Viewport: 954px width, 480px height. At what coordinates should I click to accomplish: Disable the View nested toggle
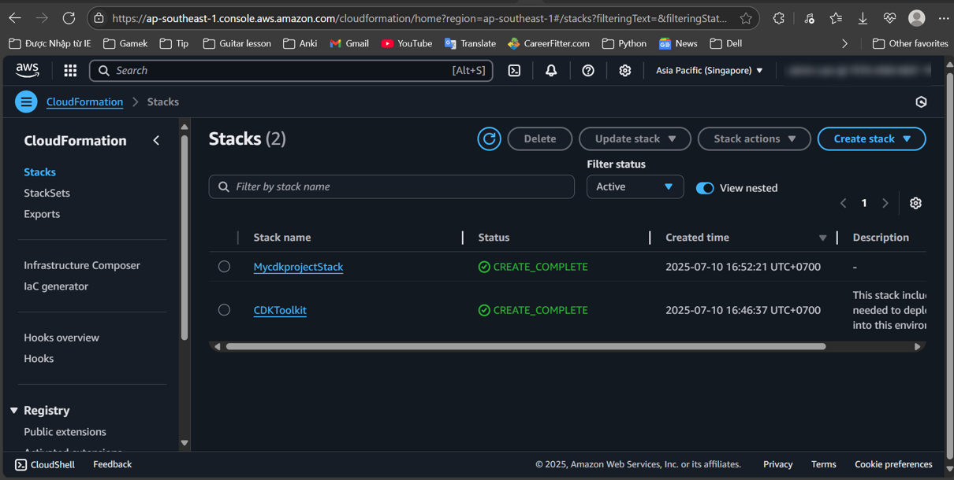coord(704,188)
